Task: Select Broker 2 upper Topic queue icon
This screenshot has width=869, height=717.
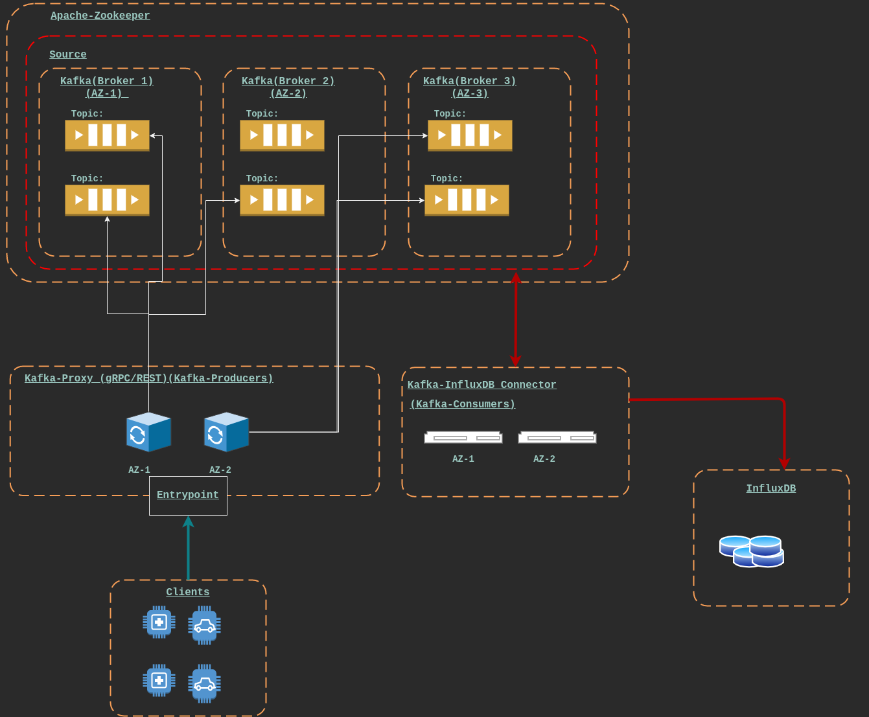Action: pyautogui.click(x=282, y=135)
